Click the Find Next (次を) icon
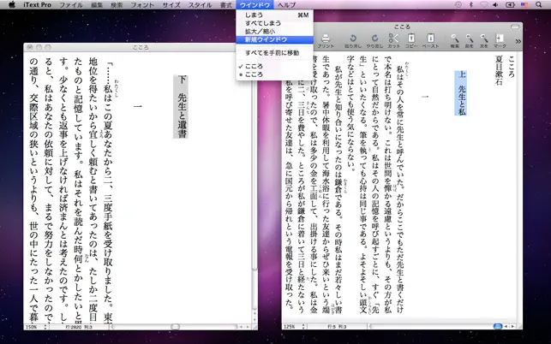Screen dimensions: 551x344 tap(484, 40)
